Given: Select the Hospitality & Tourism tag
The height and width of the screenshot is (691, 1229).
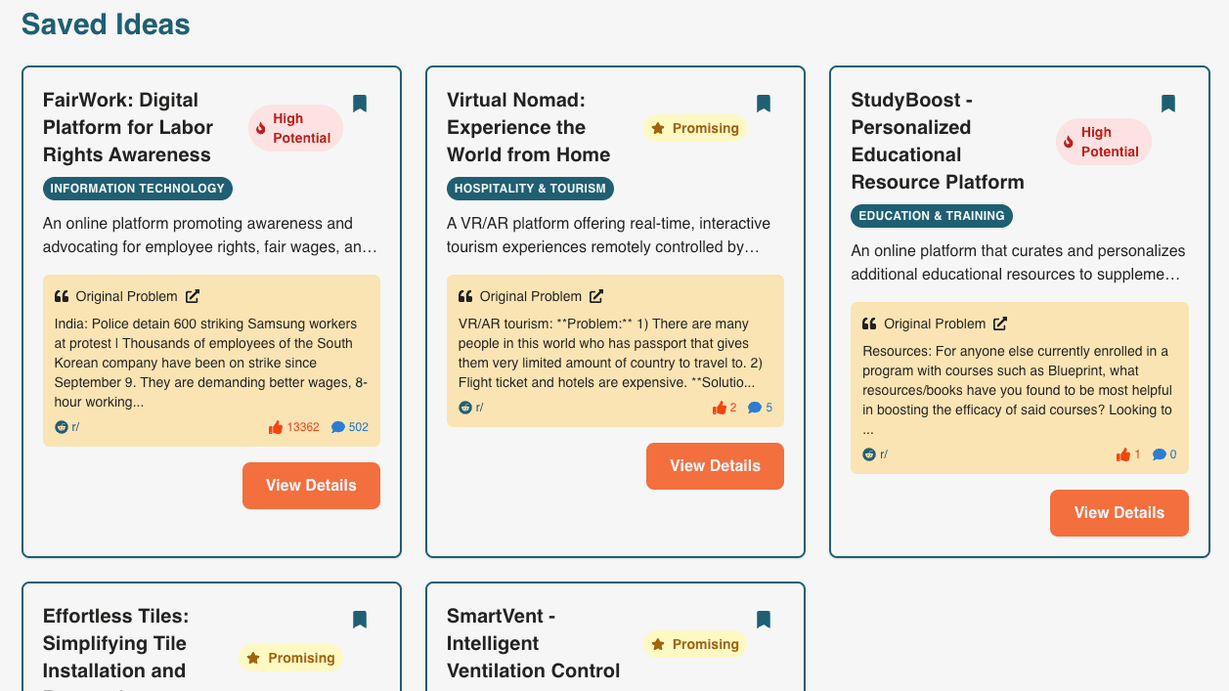Looking at the screenshot, I should [530, 189].
